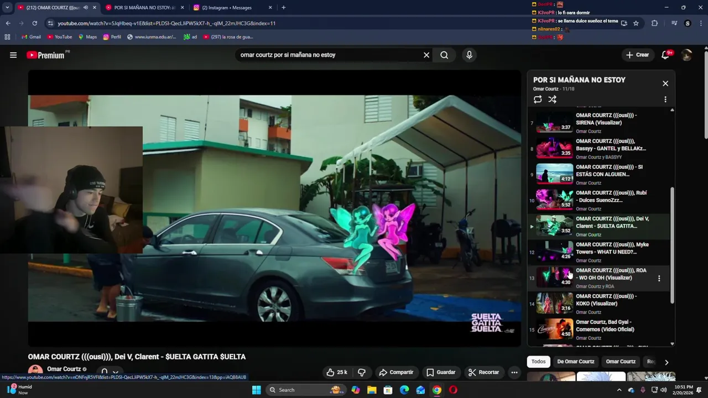Image resolution: width=708 pixels, height=398 pixels.
Task: View site information icon in address bar
Action: [50, 23]
